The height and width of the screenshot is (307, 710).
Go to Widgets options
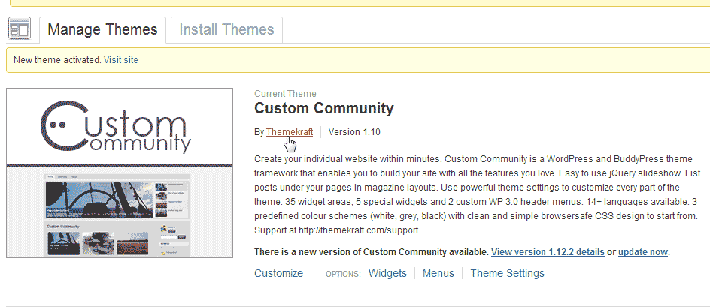click(387, 273)
